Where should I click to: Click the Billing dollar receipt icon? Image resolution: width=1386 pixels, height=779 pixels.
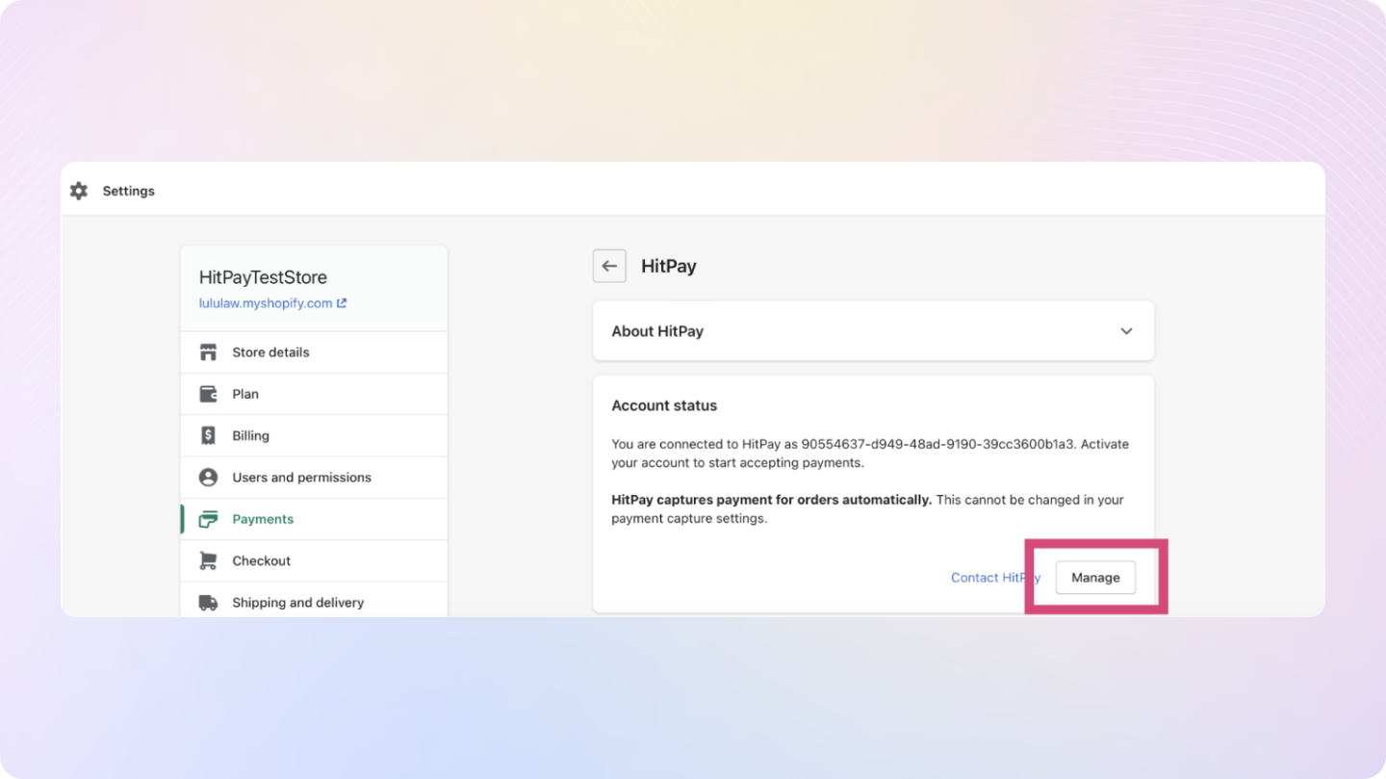(208, 435)
